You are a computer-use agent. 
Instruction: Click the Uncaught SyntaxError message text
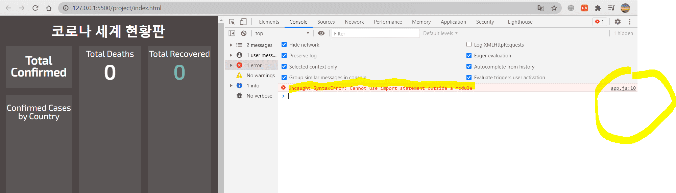click(380, 88)
